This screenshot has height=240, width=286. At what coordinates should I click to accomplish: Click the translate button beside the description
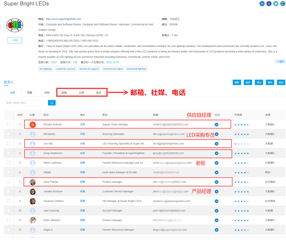click(280, 61)
